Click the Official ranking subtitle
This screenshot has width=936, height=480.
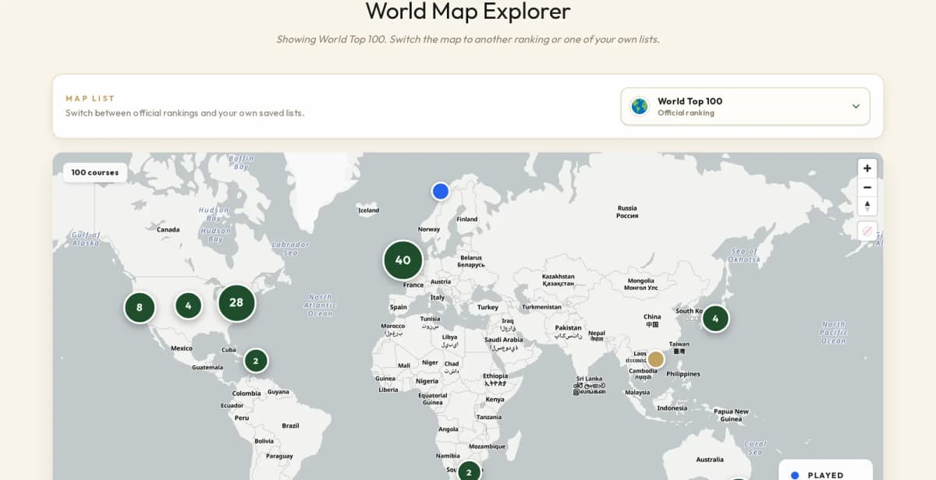[686, 113]
